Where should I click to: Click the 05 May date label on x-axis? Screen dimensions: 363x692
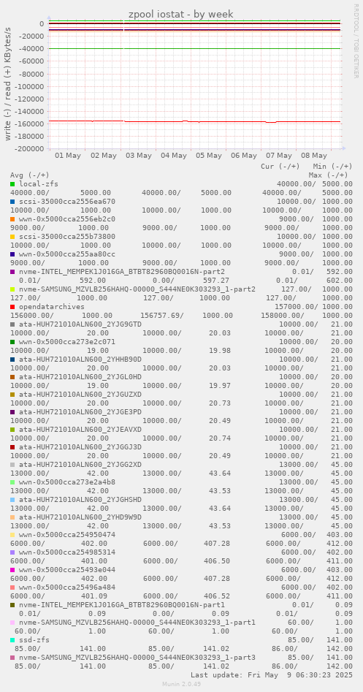click(x=209, y=156)
